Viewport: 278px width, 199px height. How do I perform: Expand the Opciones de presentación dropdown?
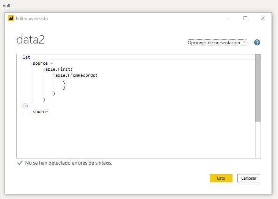[217, 43]
